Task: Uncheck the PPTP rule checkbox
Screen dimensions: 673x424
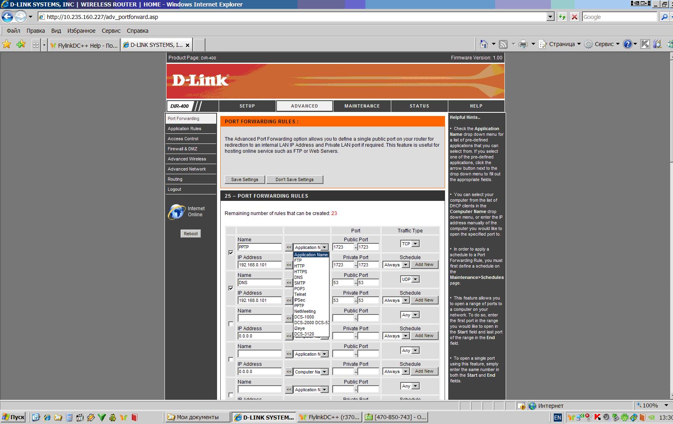Action: tap(231, 253)
